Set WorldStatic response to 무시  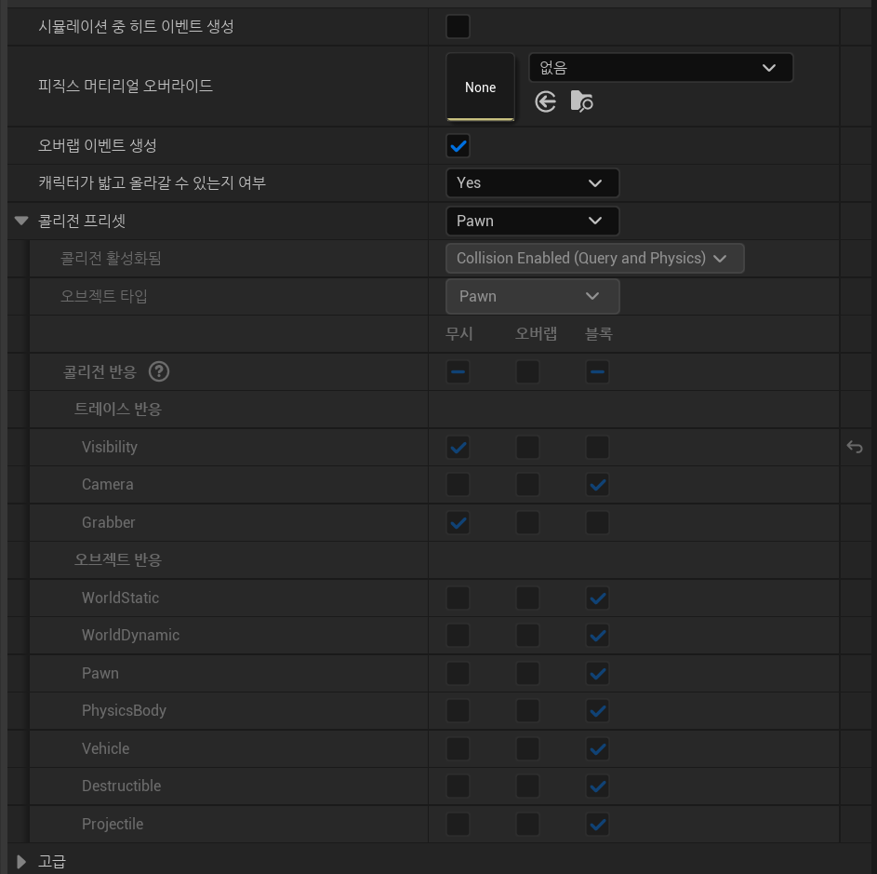point(458,598)
